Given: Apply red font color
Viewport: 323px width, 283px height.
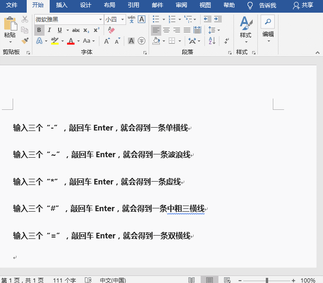Looking at the screenshot, I should 71,41.
